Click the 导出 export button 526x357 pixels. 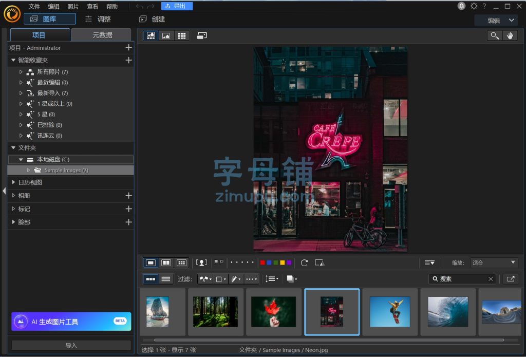177,6
